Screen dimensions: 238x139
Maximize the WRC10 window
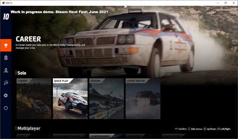pyautogui.click(x=226, y=3)
